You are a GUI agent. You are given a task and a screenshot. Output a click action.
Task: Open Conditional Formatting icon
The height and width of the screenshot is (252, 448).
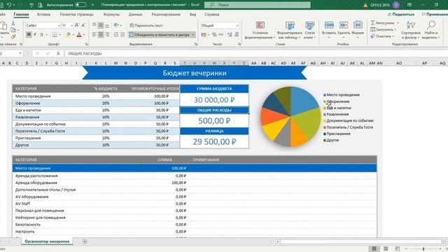click(x=260, y=25)
